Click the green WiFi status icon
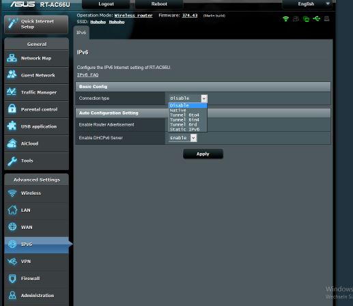 (x=286, y=18)
